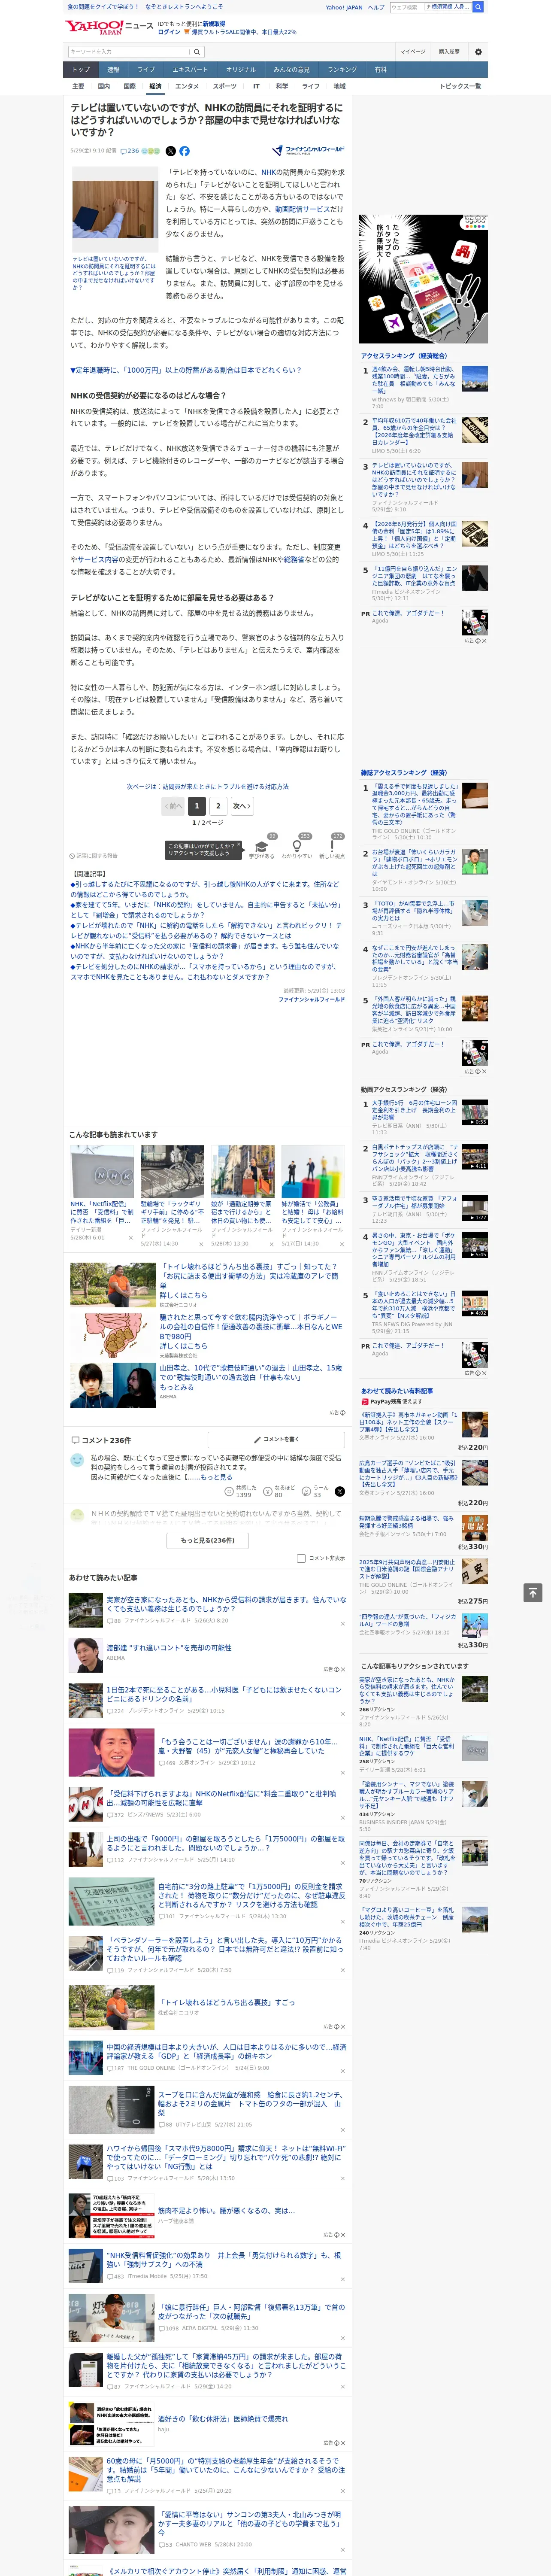This screenshot has width=551, height=2576.
Task: Open the 有料 navigation tab
Action: [x=380, y=70]
